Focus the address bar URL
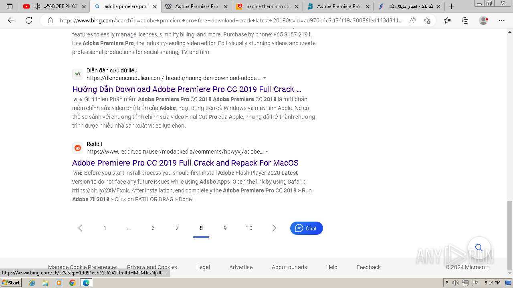Viewport: 513px width, 288px height. click(x=230, y=20)
